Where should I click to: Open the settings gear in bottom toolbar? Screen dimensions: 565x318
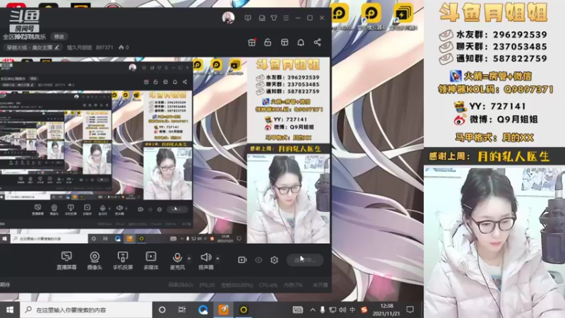pyautogui.click(x=274, y=259)
